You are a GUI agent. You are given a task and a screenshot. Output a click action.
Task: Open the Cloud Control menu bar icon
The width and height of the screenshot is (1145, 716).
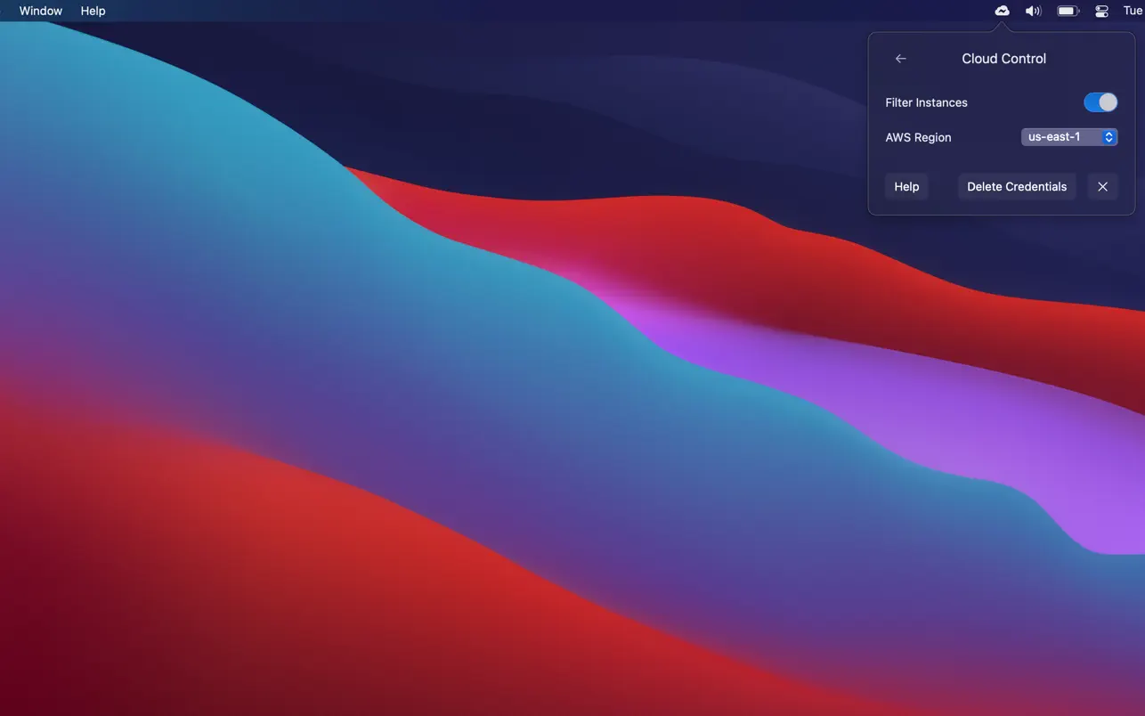[1002, 11]
